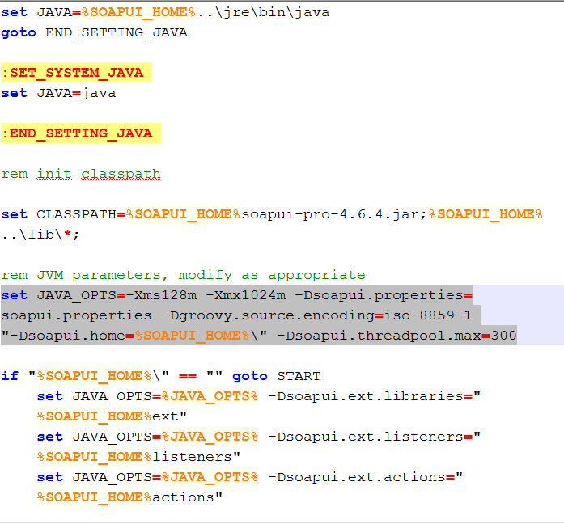Viewport: 564px width, 524px height.
Task: Click "goto START" in the if line
Action: tap(276, 376)
